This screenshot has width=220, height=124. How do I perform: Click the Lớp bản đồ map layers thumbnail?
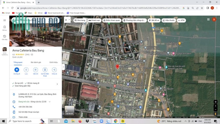69,110
